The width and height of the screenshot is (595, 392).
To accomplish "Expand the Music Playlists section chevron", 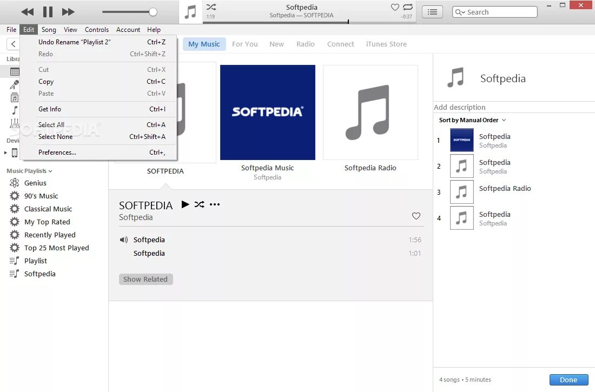I will [50, 171].
